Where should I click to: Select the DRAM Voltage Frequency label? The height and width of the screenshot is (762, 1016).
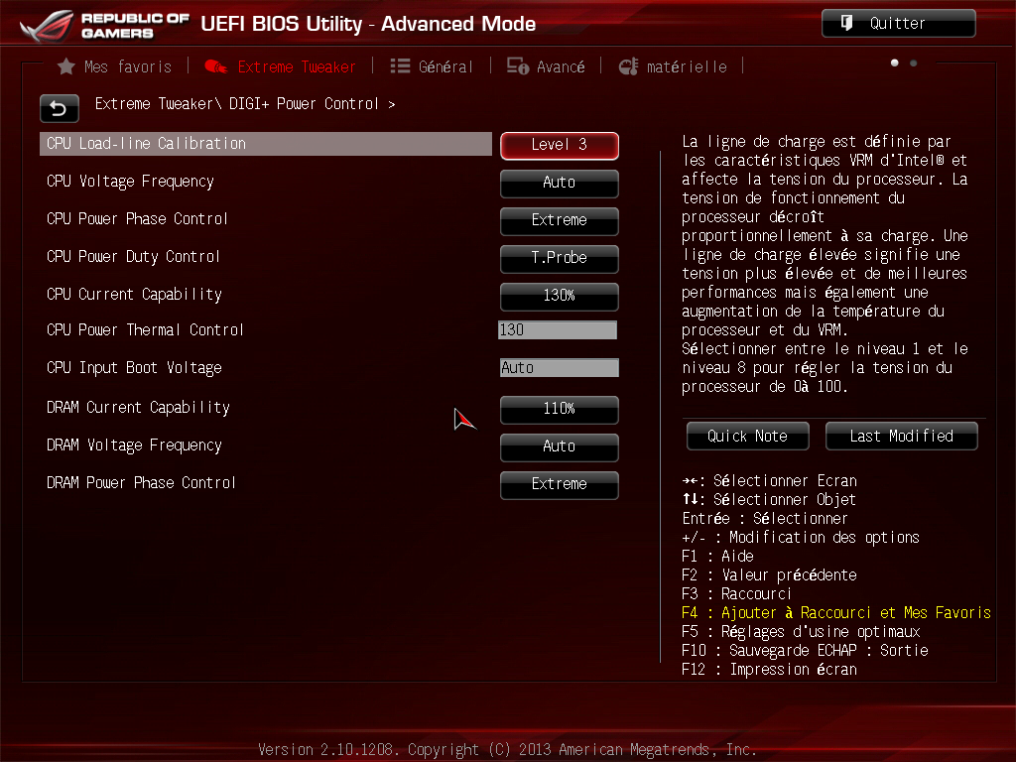pos(134,445)
